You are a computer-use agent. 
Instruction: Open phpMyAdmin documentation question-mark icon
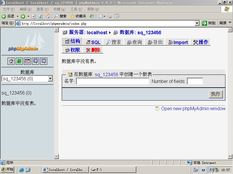click(x=36, y=61)
